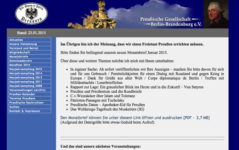Open Vorstand und Beirat section
Viewport: 239px width, 150px height.
(x=30, y=48)
